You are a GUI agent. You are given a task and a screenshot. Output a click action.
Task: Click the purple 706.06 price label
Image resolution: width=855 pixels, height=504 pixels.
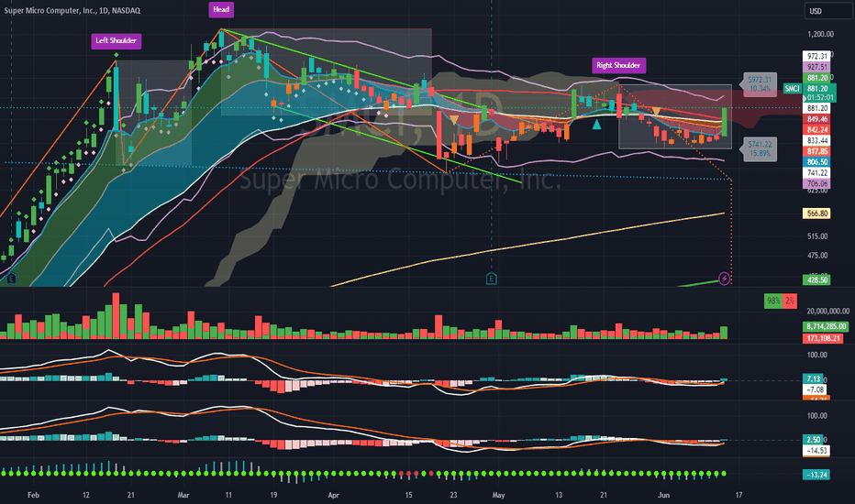click(x=816, y=184)
